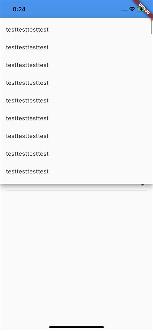
Task: Select the fourth testtesttesttest option
Action: click(x=76, y=83)
